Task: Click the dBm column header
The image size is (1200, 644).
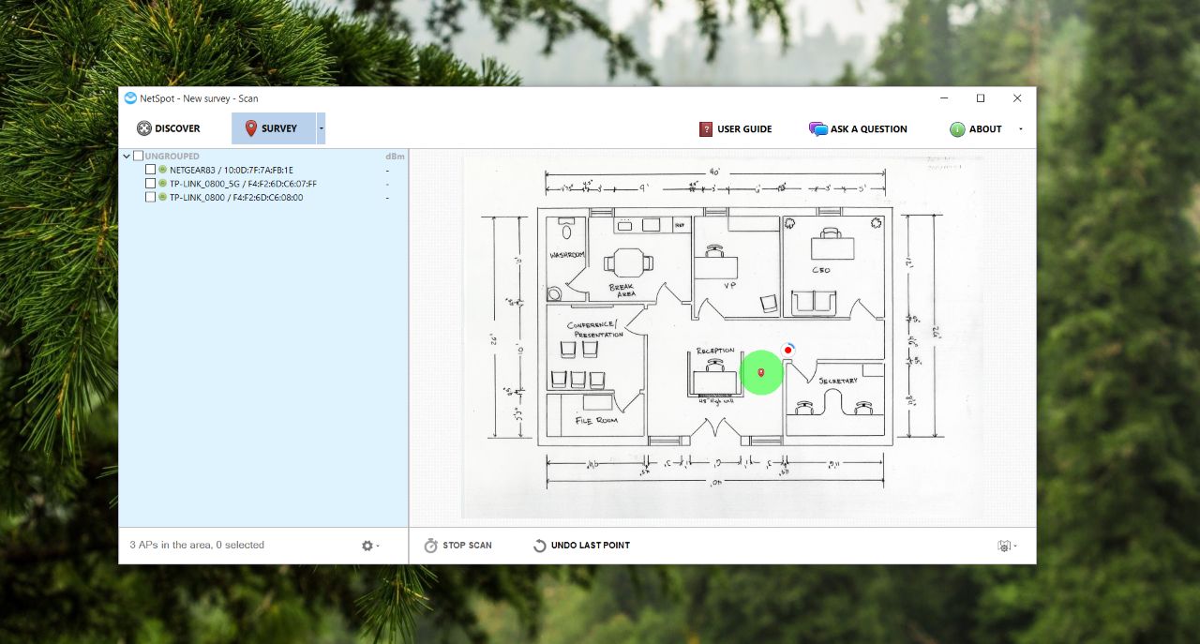Action: point(395,157)
